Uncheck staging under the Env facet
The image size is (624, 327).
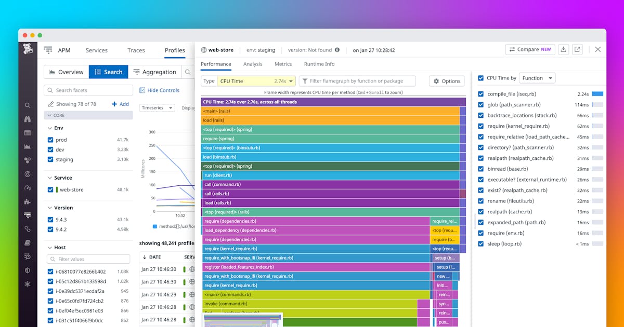point(50,159)
